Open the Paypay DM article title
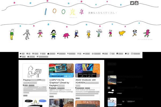The width and height of the screenshot is (161, 107). (x=34, y=81)
